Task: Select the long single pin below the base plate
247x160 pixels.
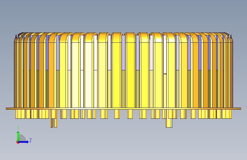Action: pos(169,123)
